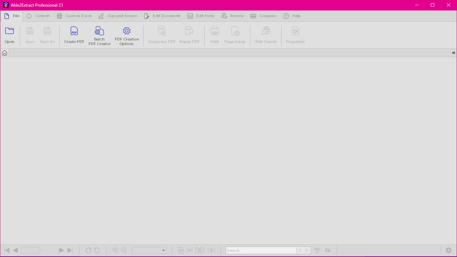This screenshot has height=257, width=457.
Task: Select the Edit Document tab
Action: point(162,16)
